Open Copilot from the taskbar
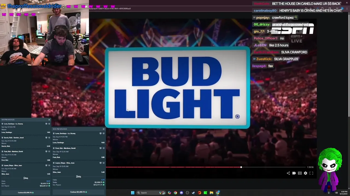Viewport: 350px width, 196px height. (x=169, y=193)
